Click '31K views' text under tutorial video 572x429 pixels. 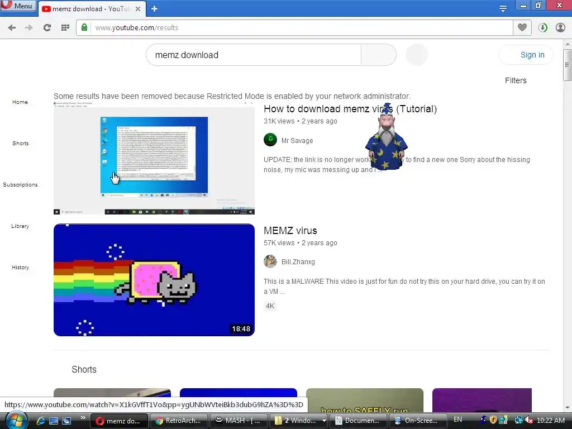click(x=279, y=121)
